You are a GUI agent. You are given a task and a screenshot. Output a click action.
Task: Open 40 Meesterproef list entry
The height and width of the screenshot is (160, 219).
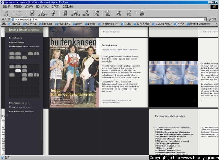[x=164, y=148]
